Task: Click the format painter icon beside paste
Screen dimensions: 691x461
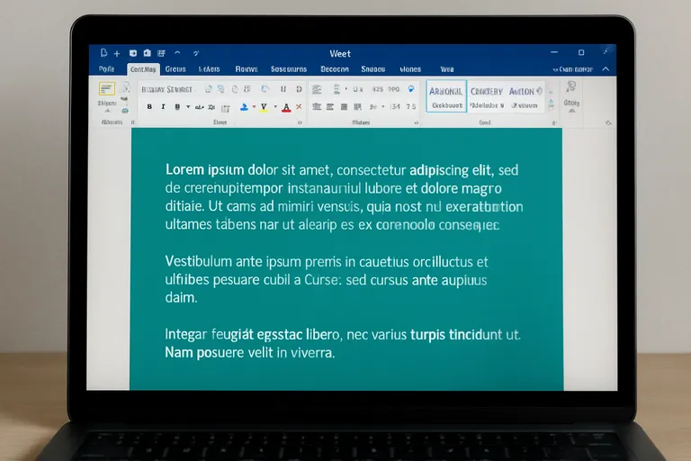Action: click(126, 86)
